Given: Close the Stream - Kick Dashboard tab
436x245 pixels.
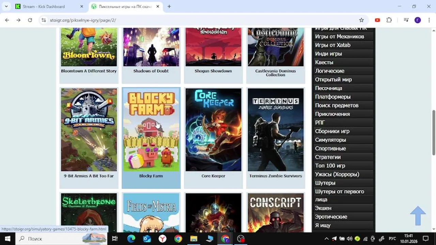Looking at the screenshot, I should [x=81, y=6].
